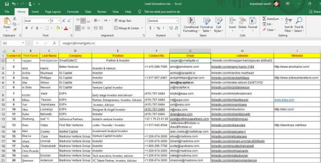The image size is (321, 163).
Task: Toggle Italic formatting
Action: point(32,28)
